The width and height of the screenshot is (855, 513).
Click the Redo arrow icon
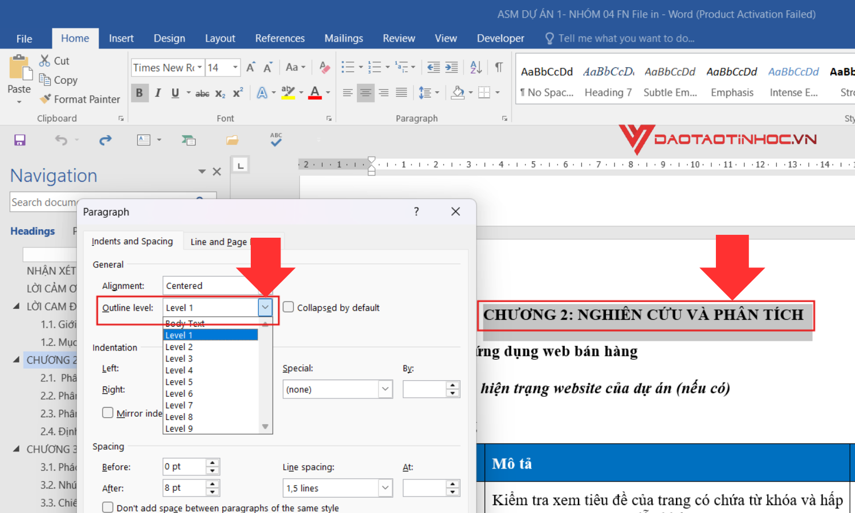click(105, 140)
